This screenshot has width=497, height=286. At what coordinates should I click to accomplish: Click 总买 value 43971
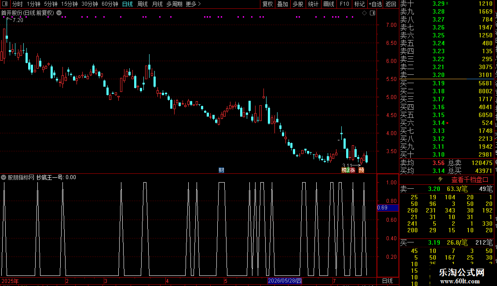point(484,171)
